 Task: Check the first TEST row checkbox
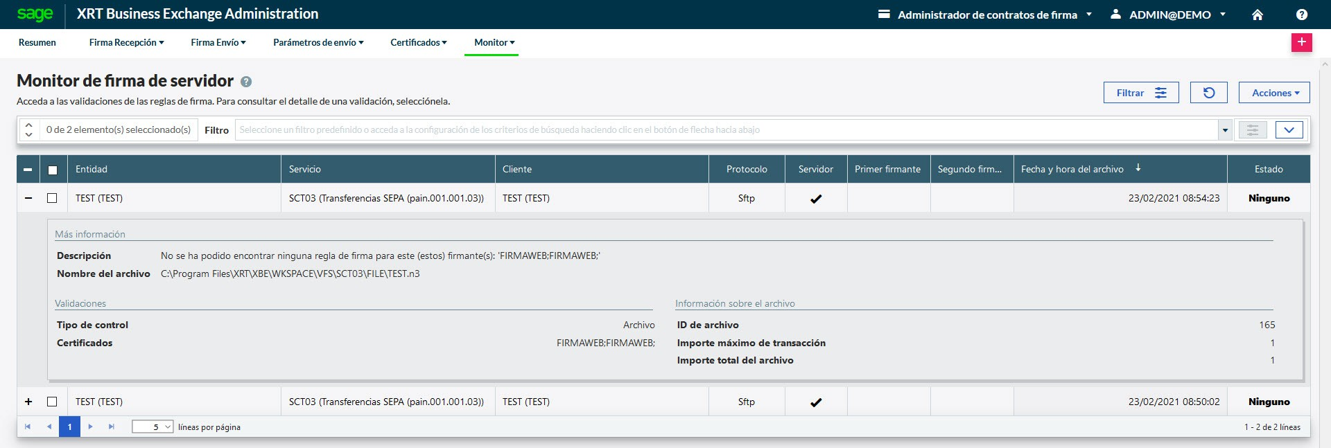click(x=52, y=198)
